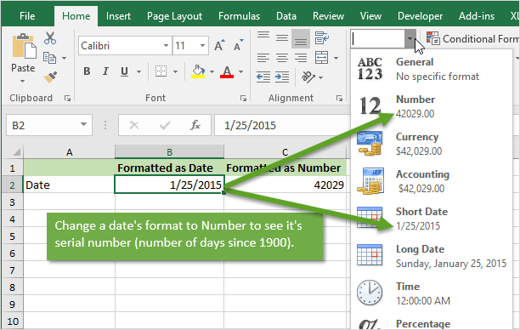Activate the Format Painter brush
The height and width of the screenshot is (330, 520).
(x=50, y=77)
